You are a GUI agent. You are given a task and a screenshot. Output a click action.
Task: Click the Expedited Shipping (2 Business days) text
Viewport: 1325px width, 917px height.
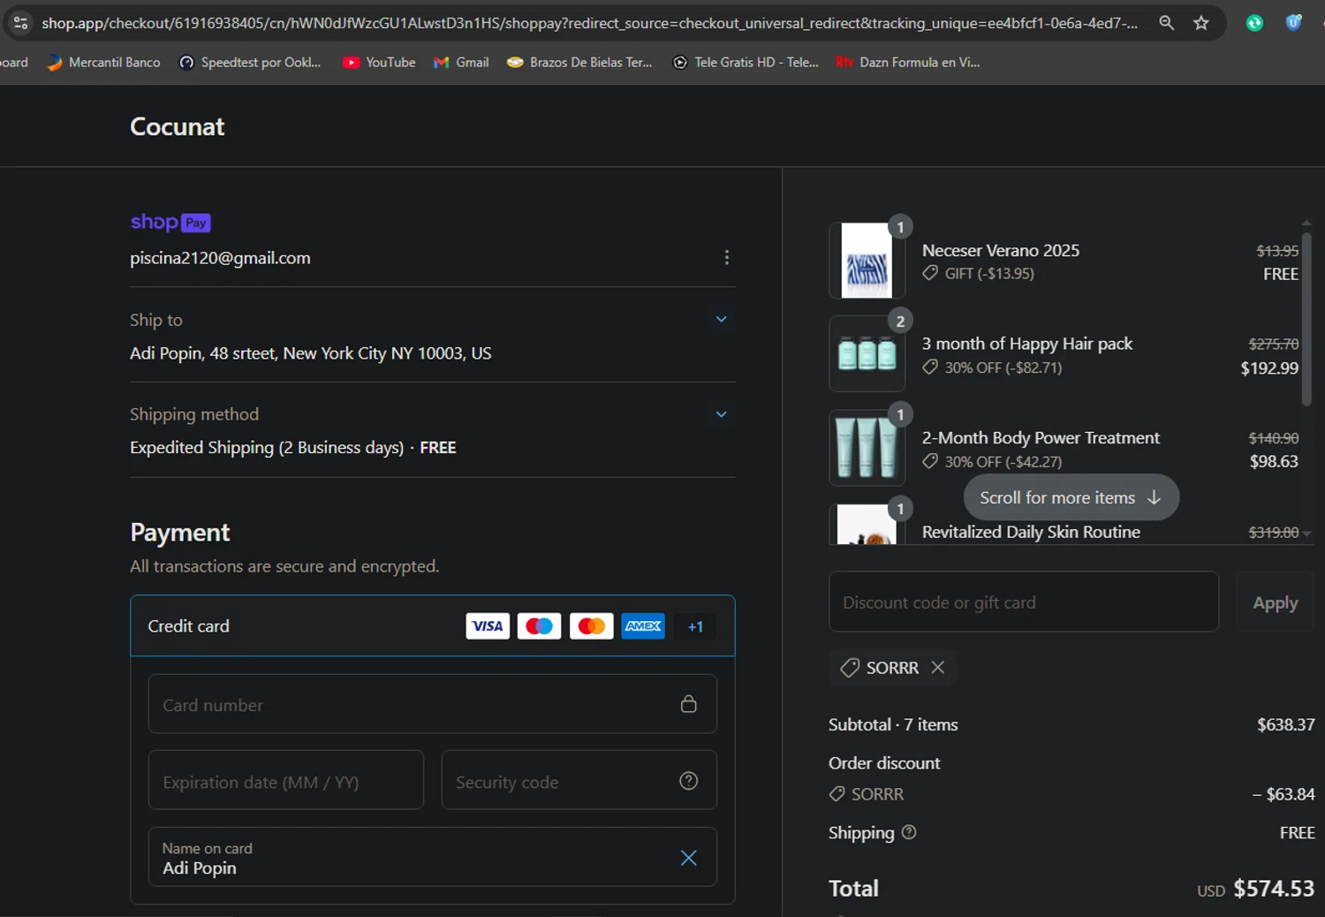[267, 447]
